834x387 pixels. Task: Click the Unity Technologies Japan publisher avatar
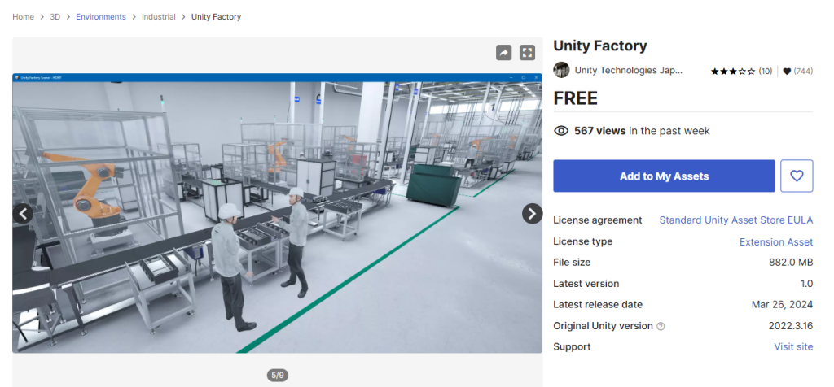(x=561, y=70)
